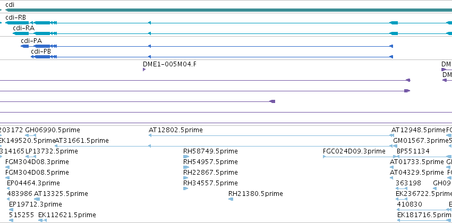Click the EP04464.3prime arrow glyph
Viewport: 452px width, 223px height.
coord(8,188)
